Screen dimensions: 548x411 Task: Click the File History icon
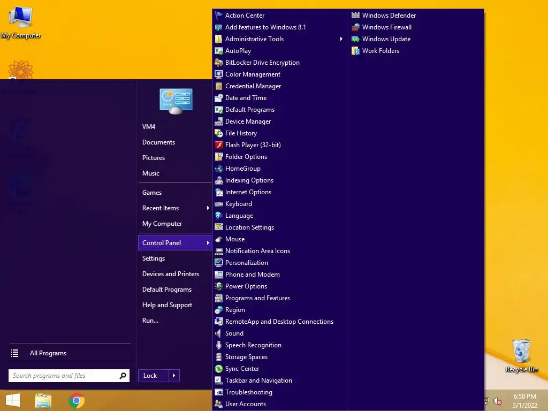(219, 133)
